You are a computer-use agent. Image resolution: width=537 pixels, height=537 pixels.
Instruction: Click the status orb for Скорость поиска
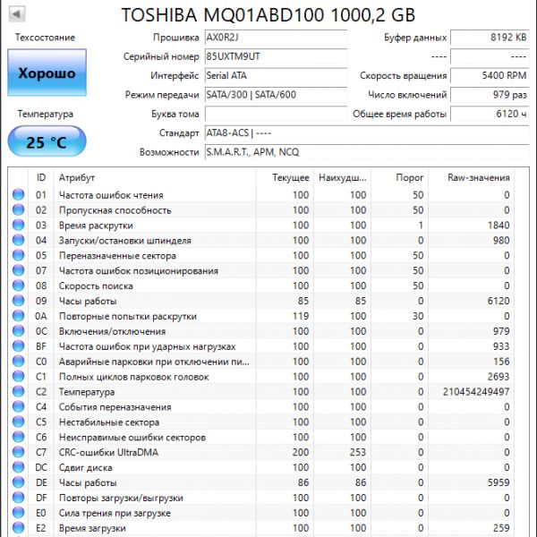[x=19, y=286]
